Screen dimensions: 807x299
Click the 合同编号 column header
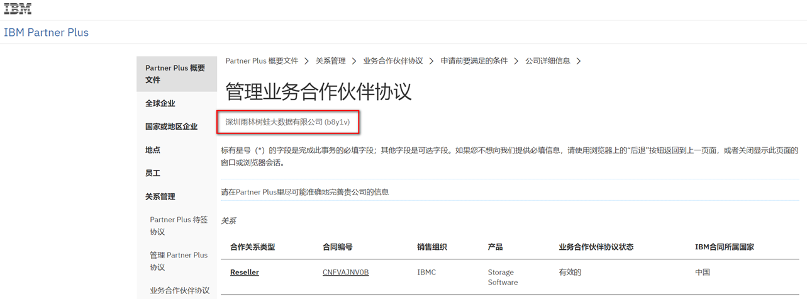pyautogui.click(x=338, y=247)
